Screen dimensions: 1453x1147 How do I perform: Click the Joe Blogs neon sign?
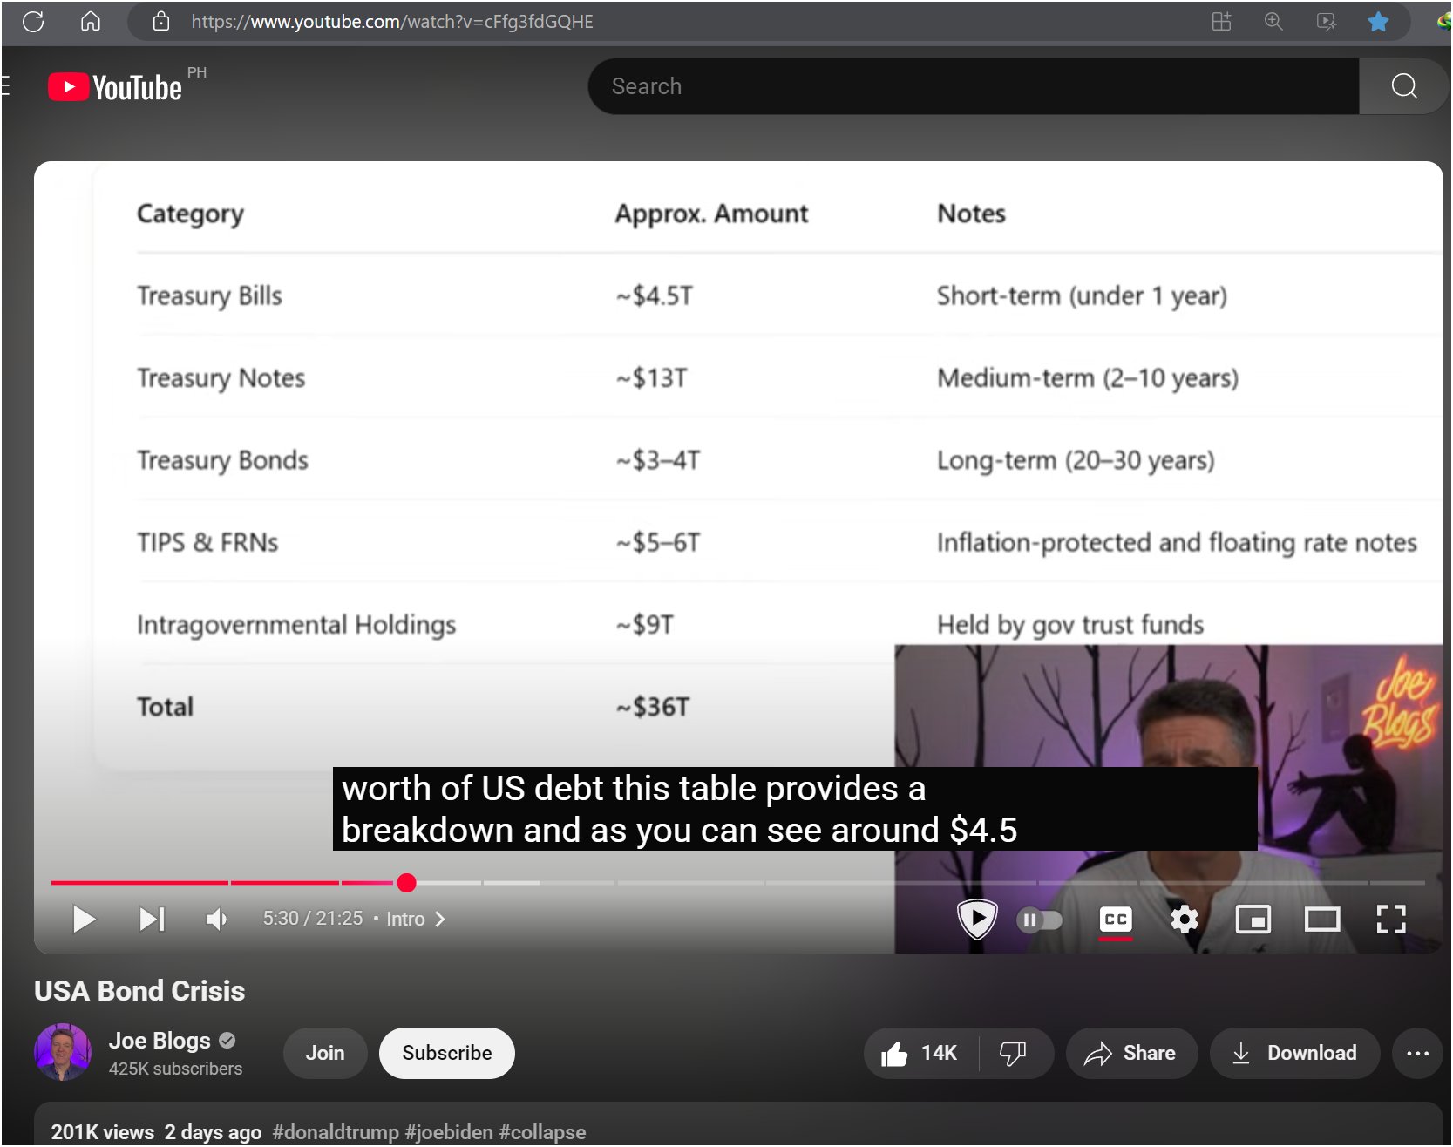[x=1401, y=702]
